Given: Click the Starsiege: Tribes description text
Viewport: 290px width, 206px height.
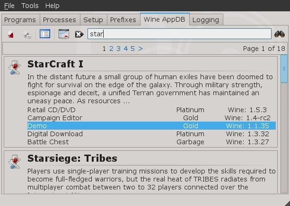Looking at the screenshot, I should (151, 180).
